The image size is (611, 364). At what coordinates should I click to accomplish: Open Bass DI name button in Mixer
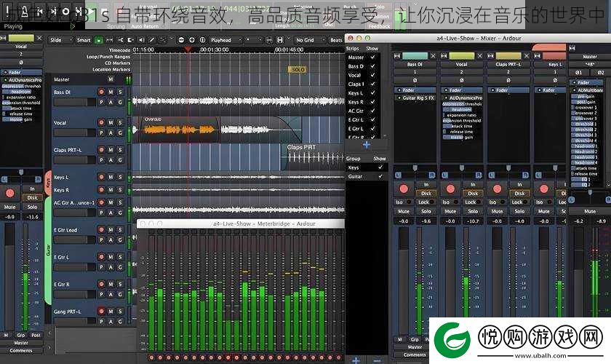(x=415, y=64)
